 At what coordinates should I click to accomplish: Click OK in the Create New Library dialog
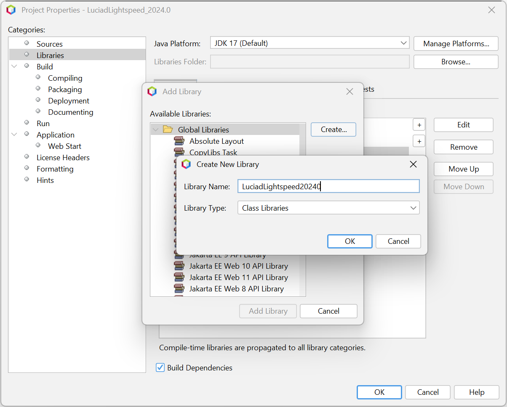350,241
